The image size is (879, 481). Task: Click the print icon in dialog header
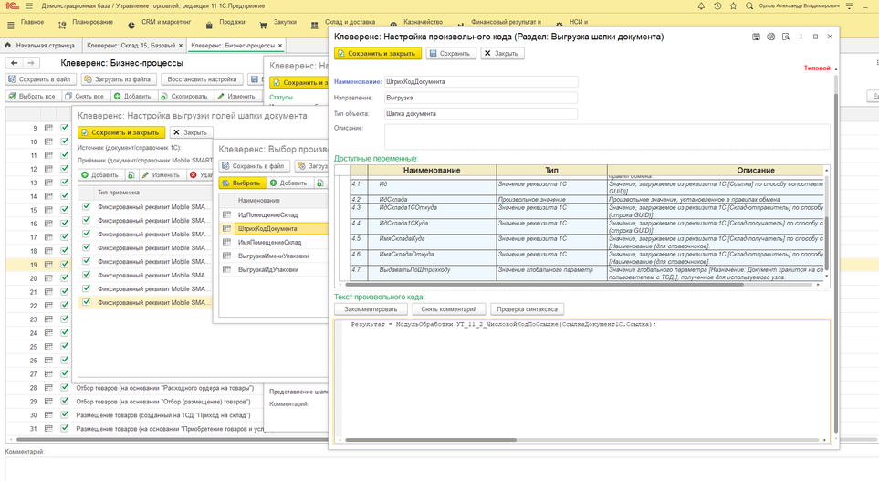tap(770, 37)
